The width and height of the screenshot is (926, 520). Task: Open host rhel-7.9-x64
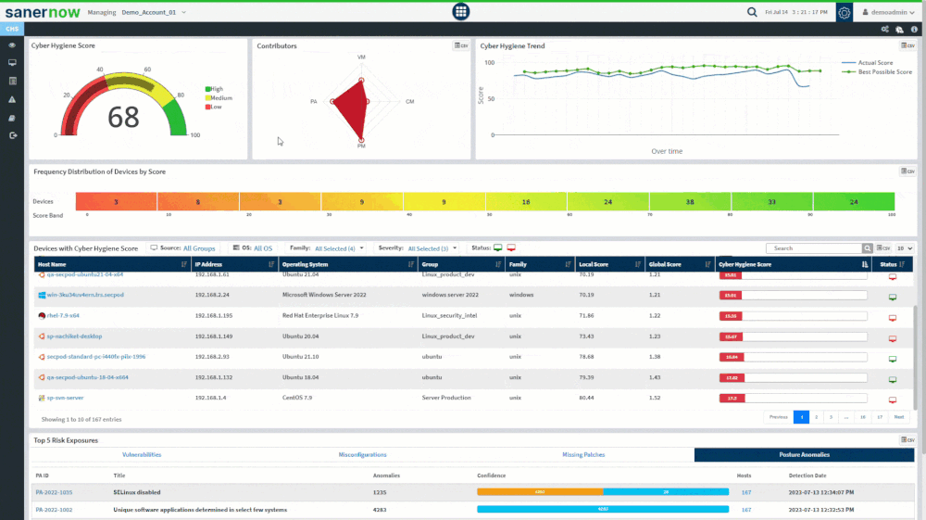coord(63,315)
